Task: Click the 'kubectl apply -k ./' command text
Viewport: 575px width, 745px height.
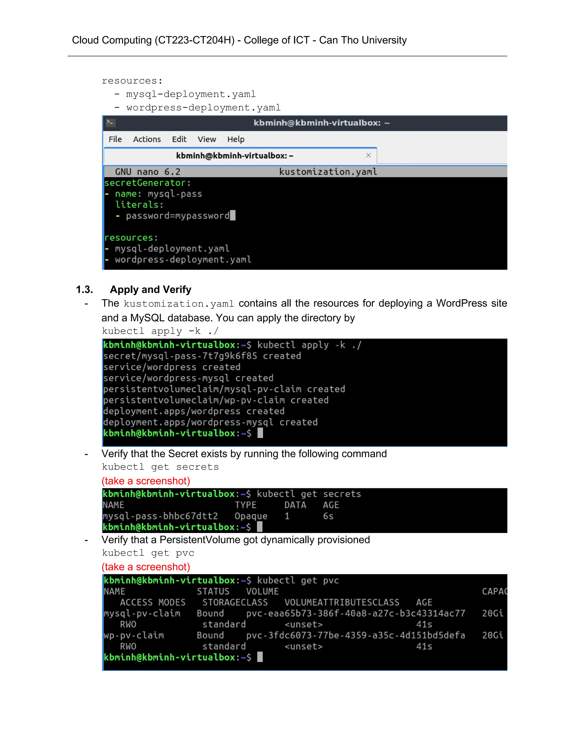Action: 160,331
